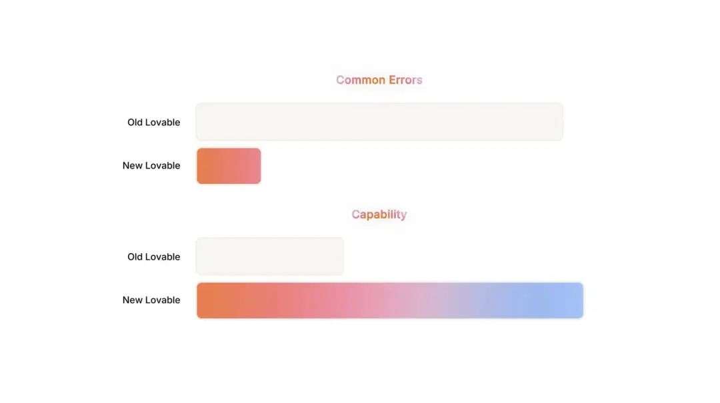Click the word New in Capability section
This screenshot has height=403, width=720.
click(132, 300)
